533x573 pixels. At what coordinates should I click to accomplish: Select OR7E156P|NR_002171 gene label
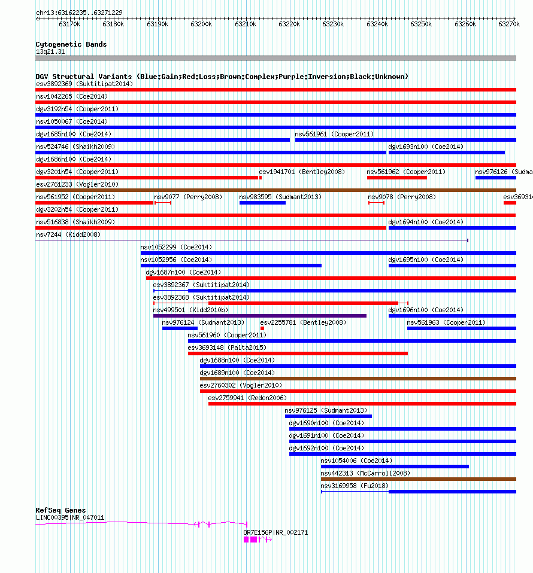click(275, 533)
